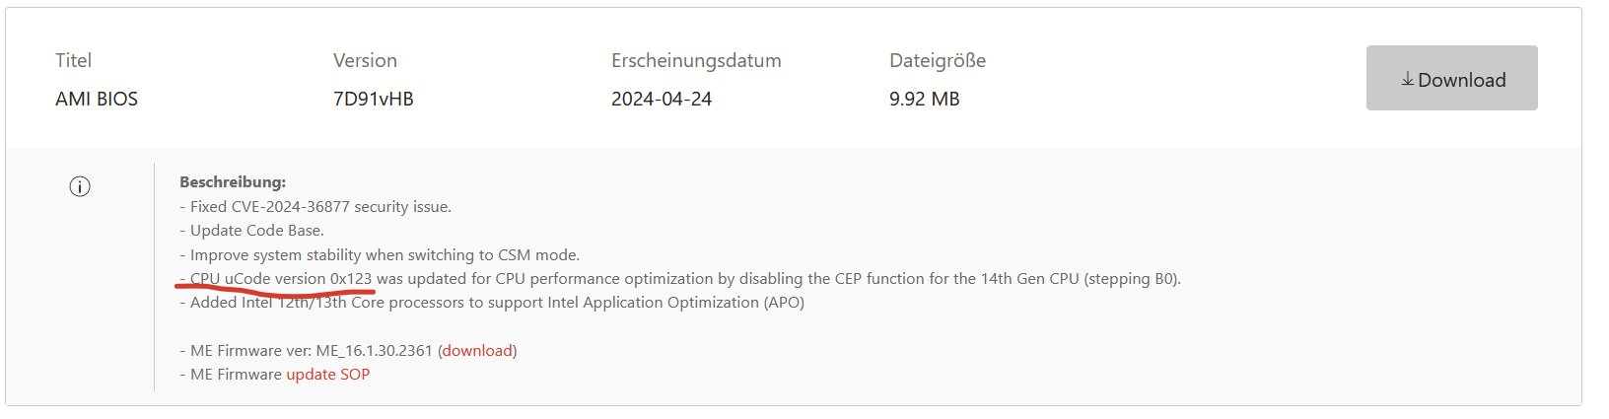Click the ME_16.1.30.2361 firmware version text
Viewport: 1609px width, 419px height.
click(x=374, y=350)
